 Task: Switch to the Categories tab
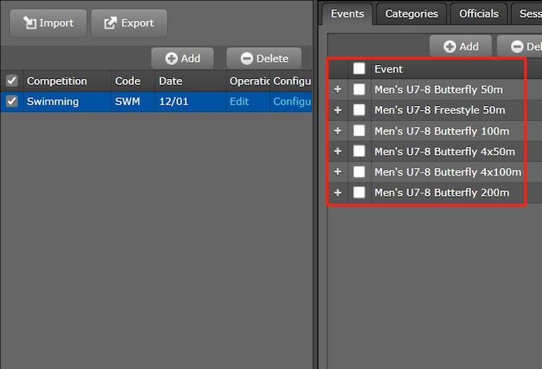[411, 13]
